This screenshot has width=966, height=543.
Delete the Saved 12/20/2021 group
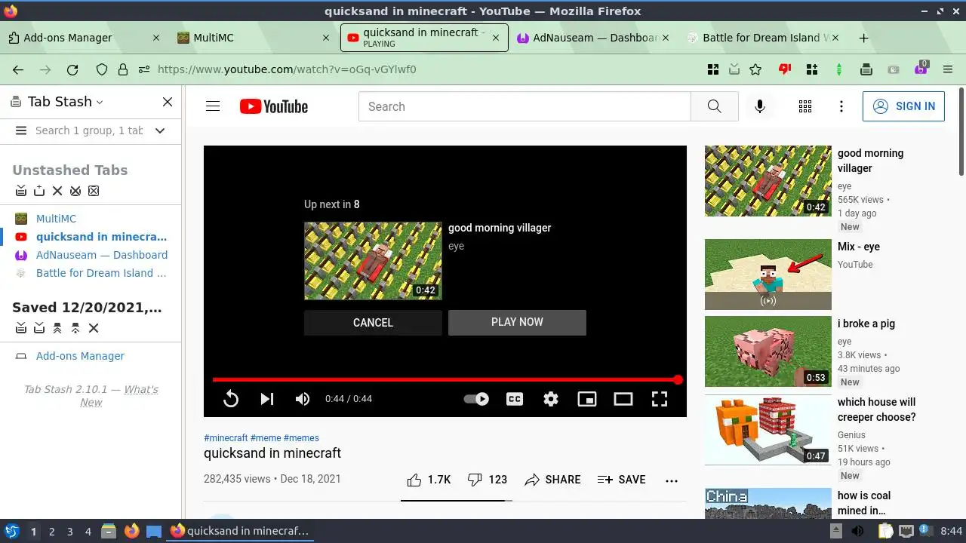[x=94, y=328]
